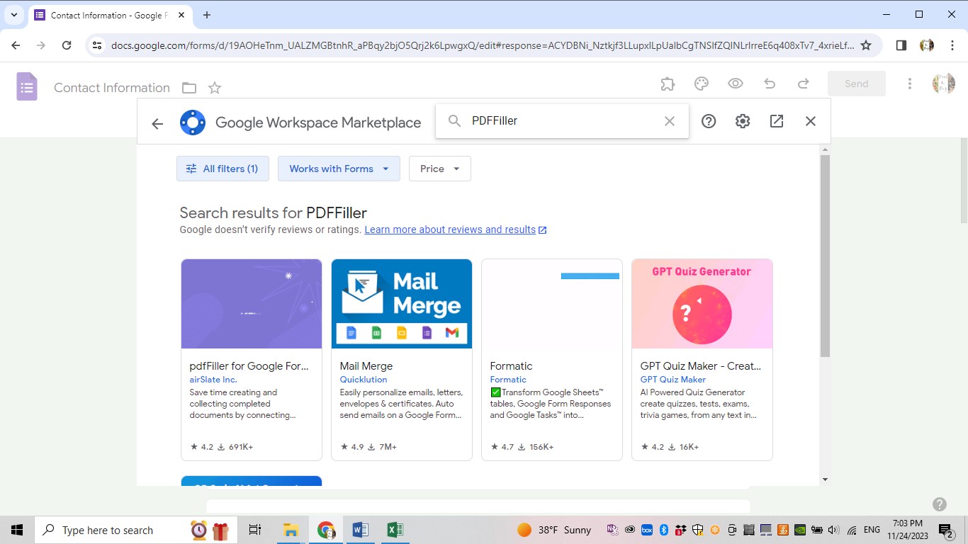Open the Price filter dropdown
Image resolution: width=968 pixels, height=544 pixels.
tap(439, 169)
